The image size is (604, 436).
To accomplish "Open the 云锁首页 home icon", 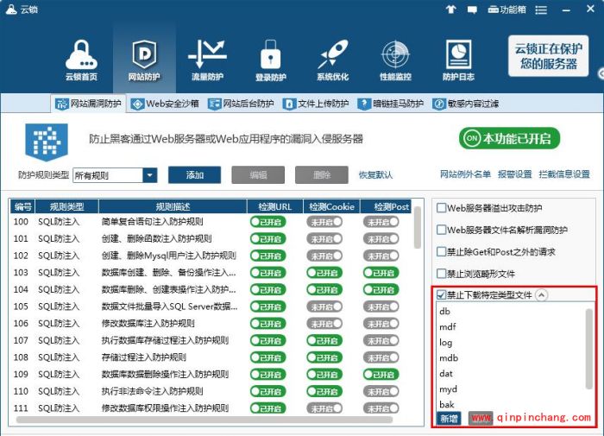I will [x=81, y=60].
